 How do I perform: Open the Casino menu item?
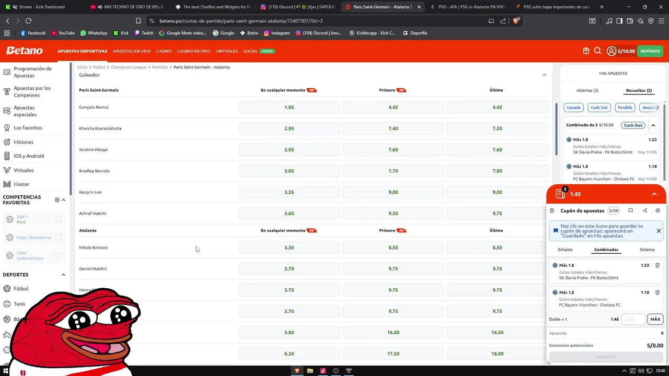coord(164,51)
